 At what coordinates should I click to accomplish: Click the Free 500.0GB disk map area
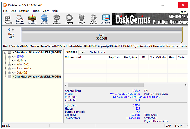(102, 37)
